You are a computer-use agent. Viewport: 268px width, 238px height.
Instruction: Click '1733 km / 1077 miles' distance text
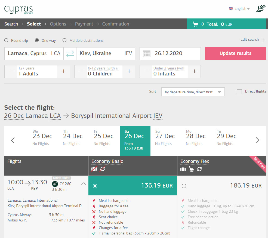pyautogui.click(x=67, y=220)
